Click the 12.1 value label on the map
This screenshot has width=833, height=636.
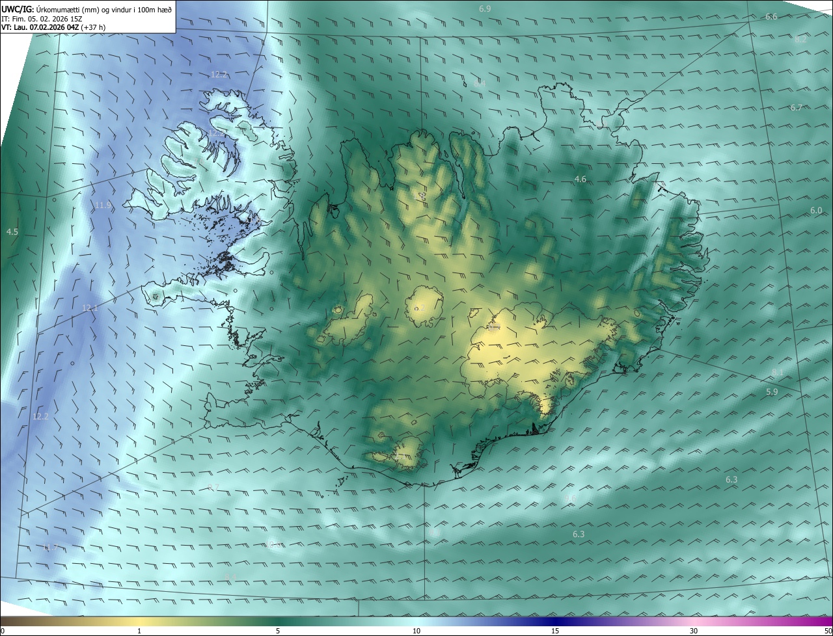click(x=90, y=308)
